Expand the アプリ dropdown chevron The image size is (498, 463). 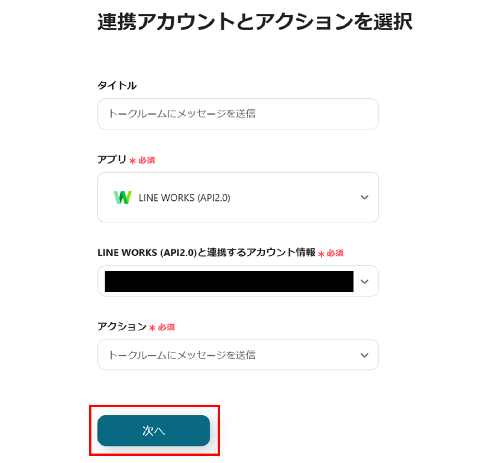click(x=364, y=197)
